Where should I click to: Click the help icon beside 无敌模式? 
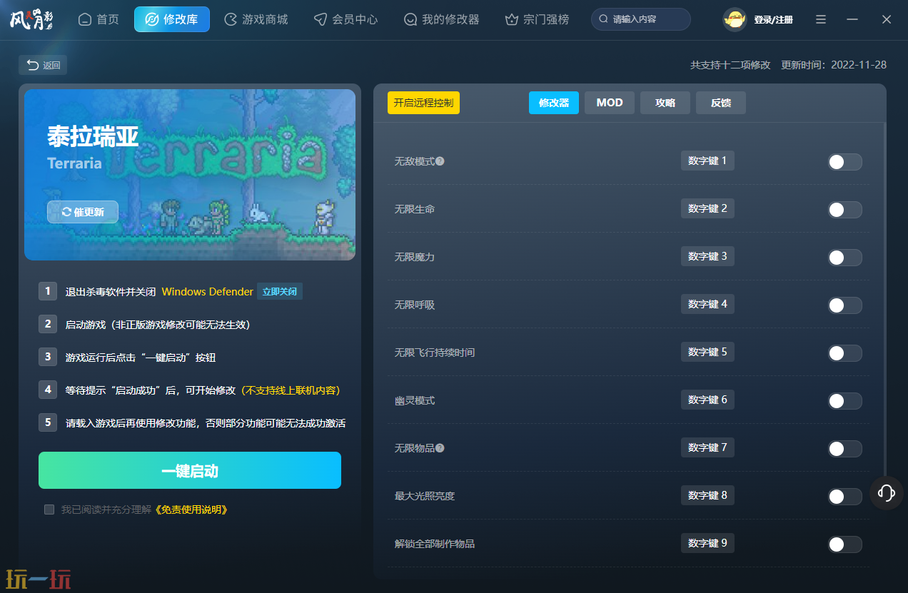coord(440,161)
